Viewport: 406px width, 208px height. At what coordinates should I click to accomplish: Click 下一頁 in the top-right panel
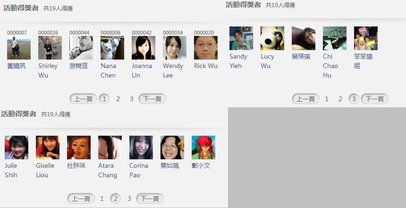(x=375, y=99)
